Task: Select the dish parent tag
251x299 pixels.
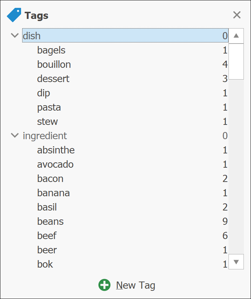Action: 125,35
